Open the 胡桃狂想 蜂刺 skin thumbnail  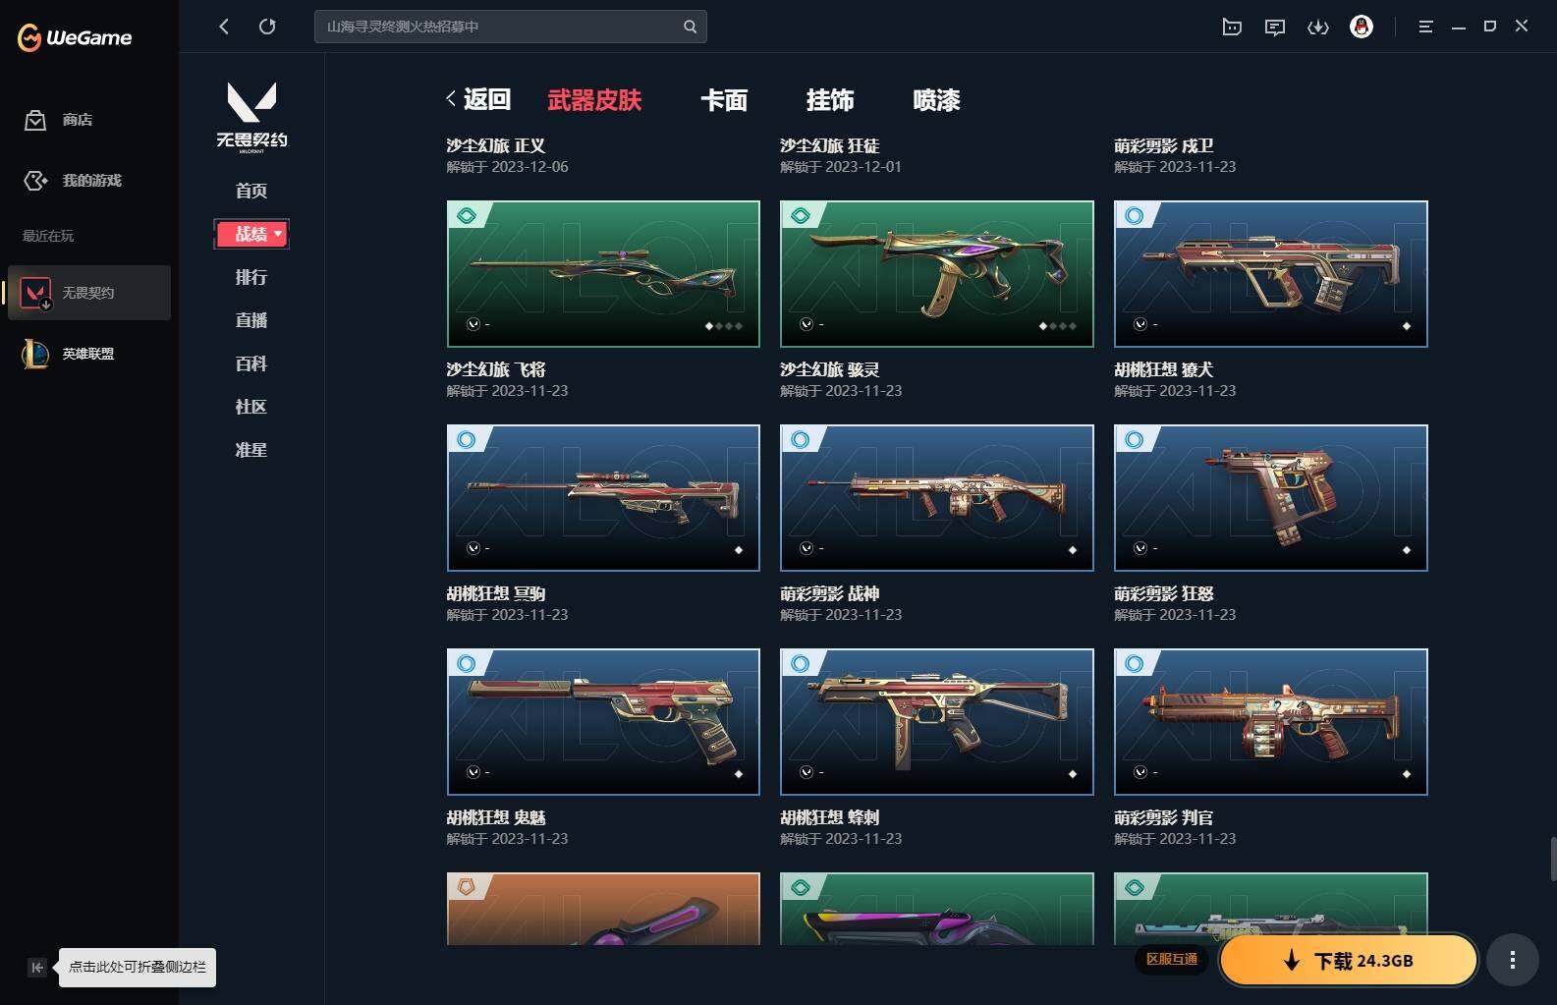coord(937,722)
